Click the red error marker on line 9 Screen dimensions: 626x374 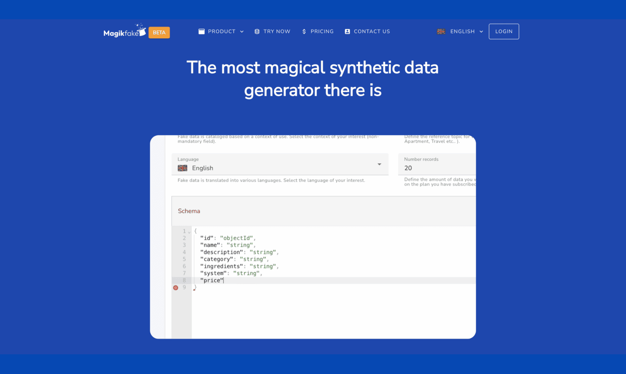(175, 287)
